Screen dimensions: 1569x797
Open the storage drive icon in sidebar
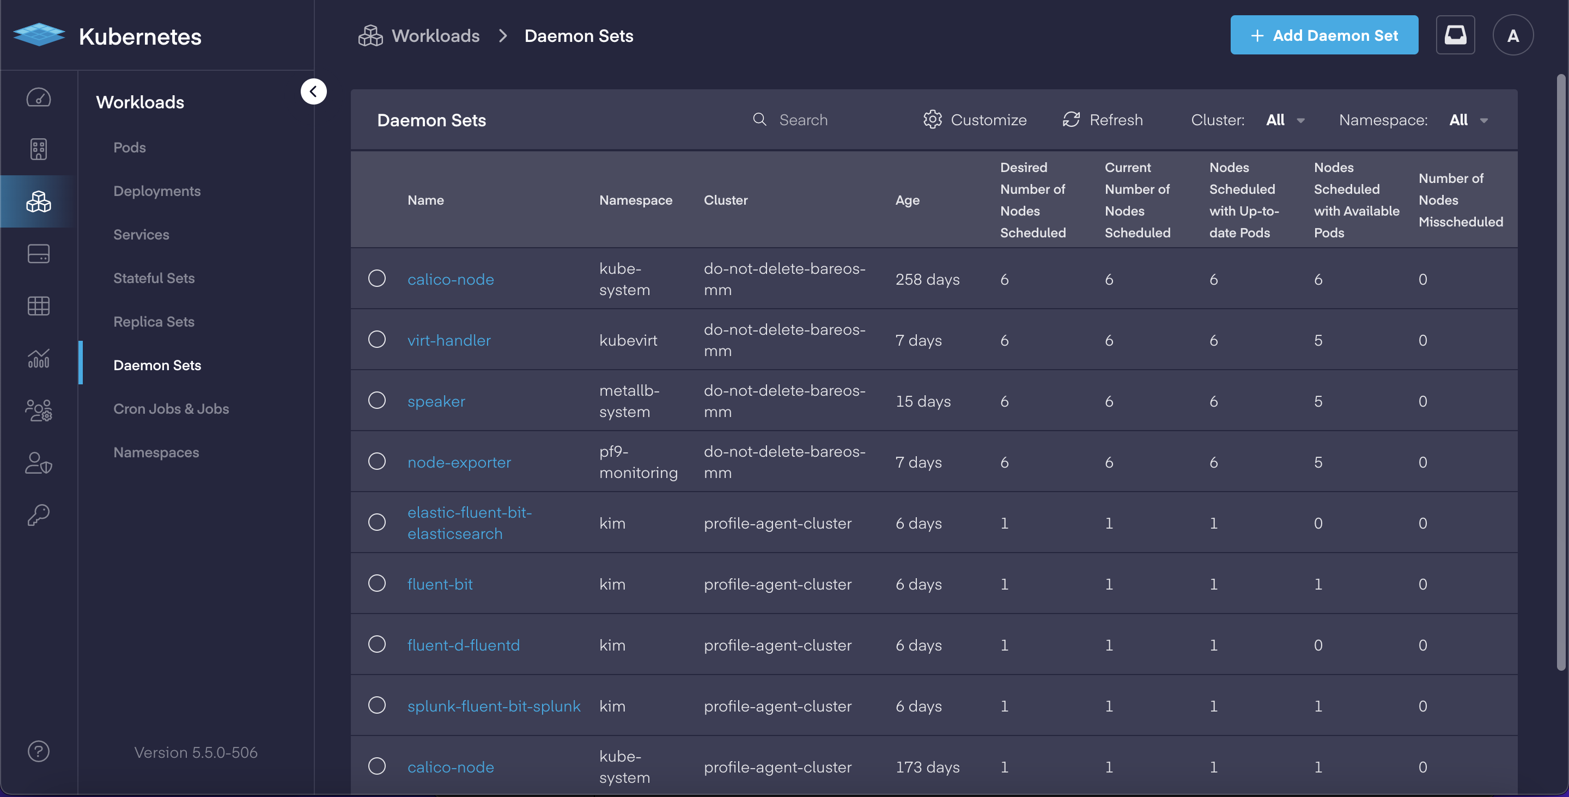coord(38,254)
